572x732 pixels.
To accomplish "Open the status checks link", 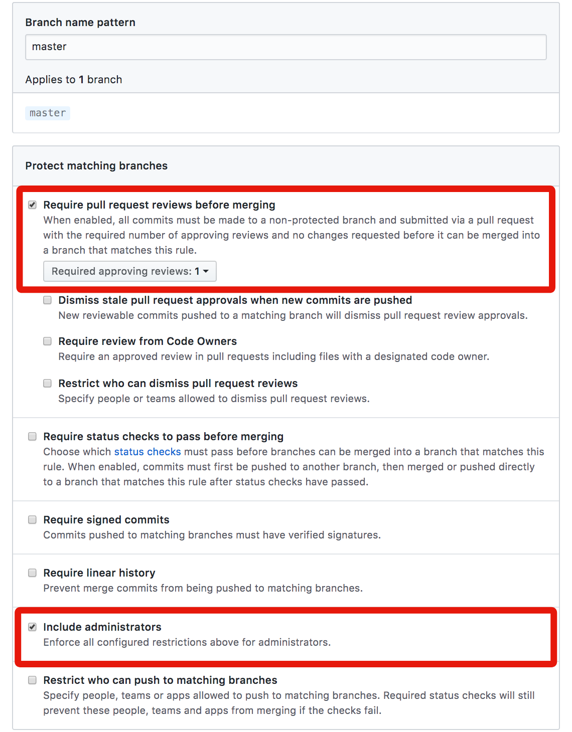I will (148, 452).
